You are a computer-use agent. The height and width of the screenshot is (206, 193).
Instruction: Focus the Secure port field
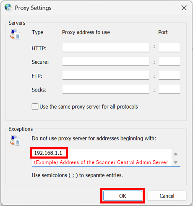point(169,61)
